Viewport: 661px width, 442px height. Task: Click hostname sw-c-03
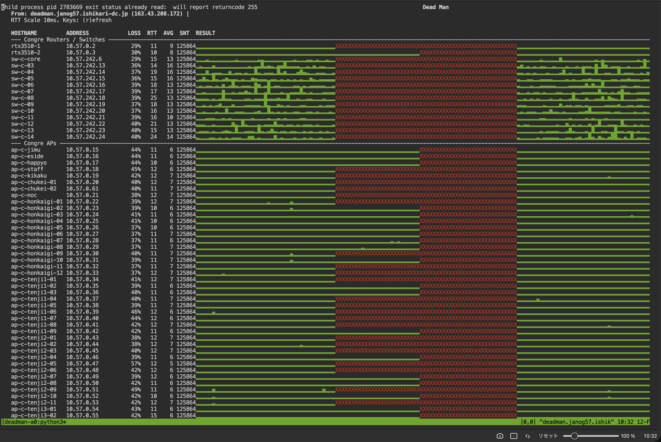[23, 66]
